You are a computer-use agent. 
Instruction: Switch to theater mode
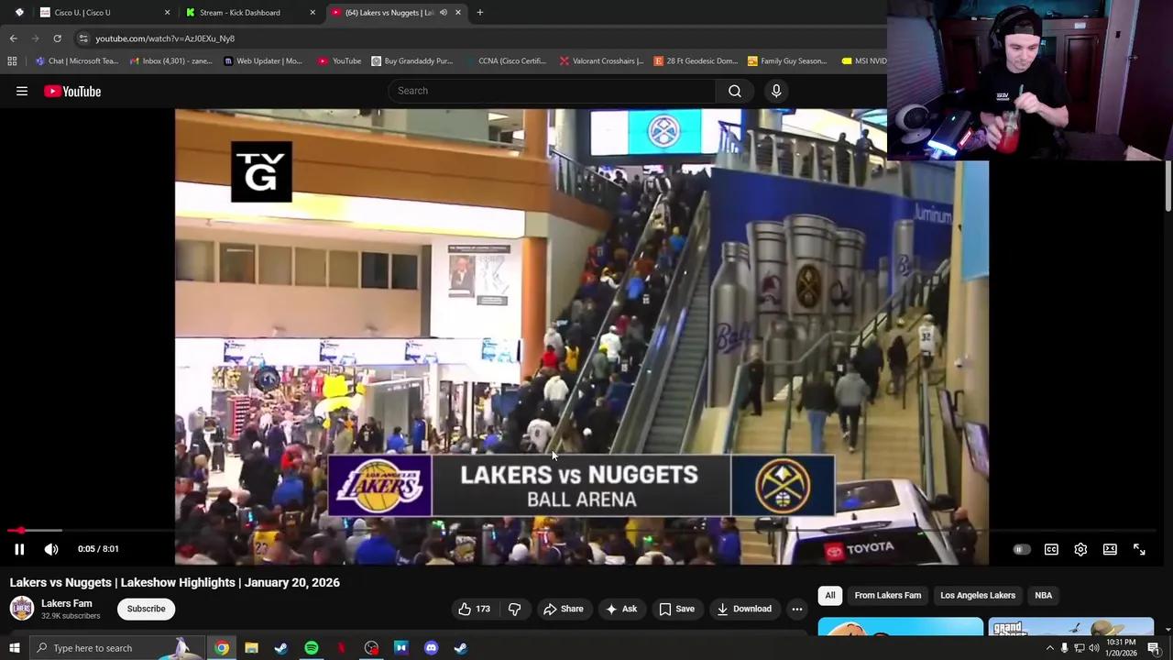click(x=1110, y=549)
